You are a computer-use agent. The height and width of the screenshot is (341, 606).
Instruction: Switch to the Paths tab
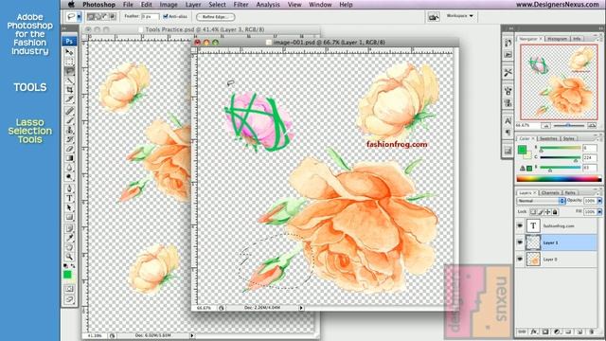click(x=570, y=192)
